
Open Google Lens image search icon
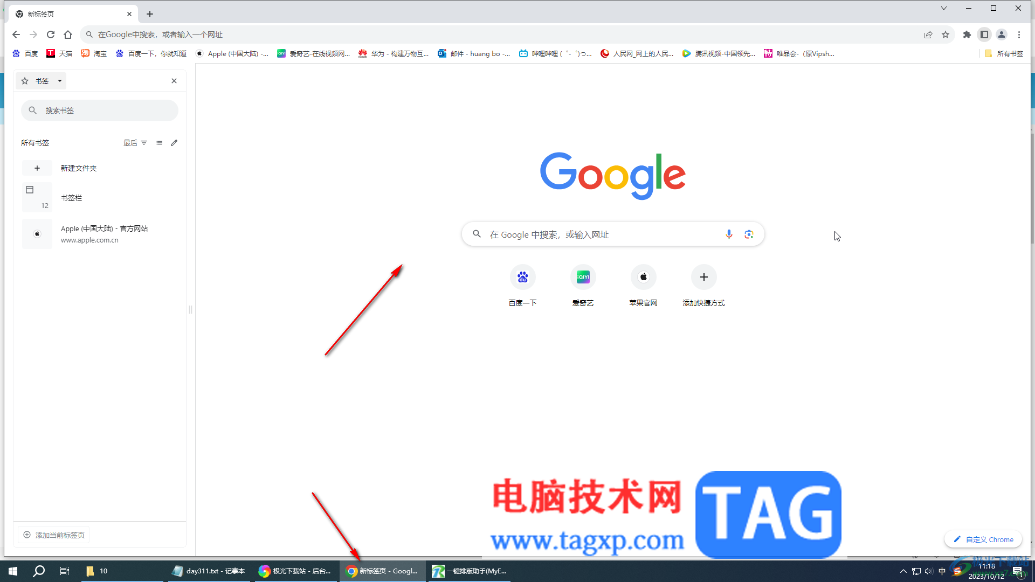(x=749, y=234)
